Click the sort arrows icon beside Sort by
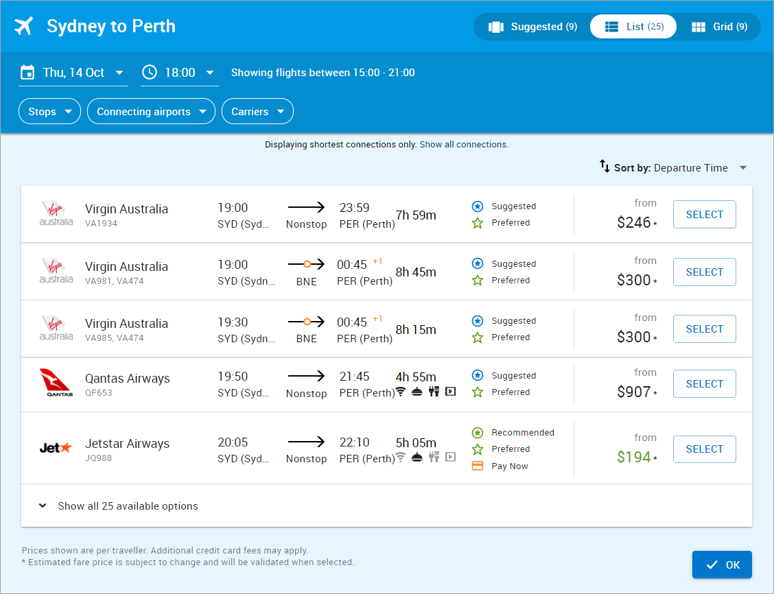The image size is (774, 594). click(605, 166)
